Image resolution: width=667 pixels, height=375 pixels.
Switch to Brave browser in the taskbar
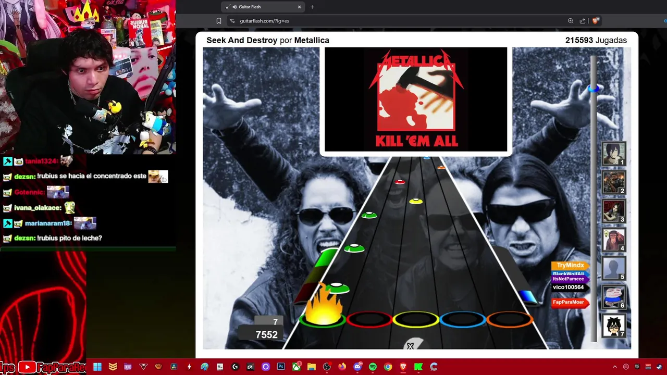pyautogui.click(x=403, y=367)
